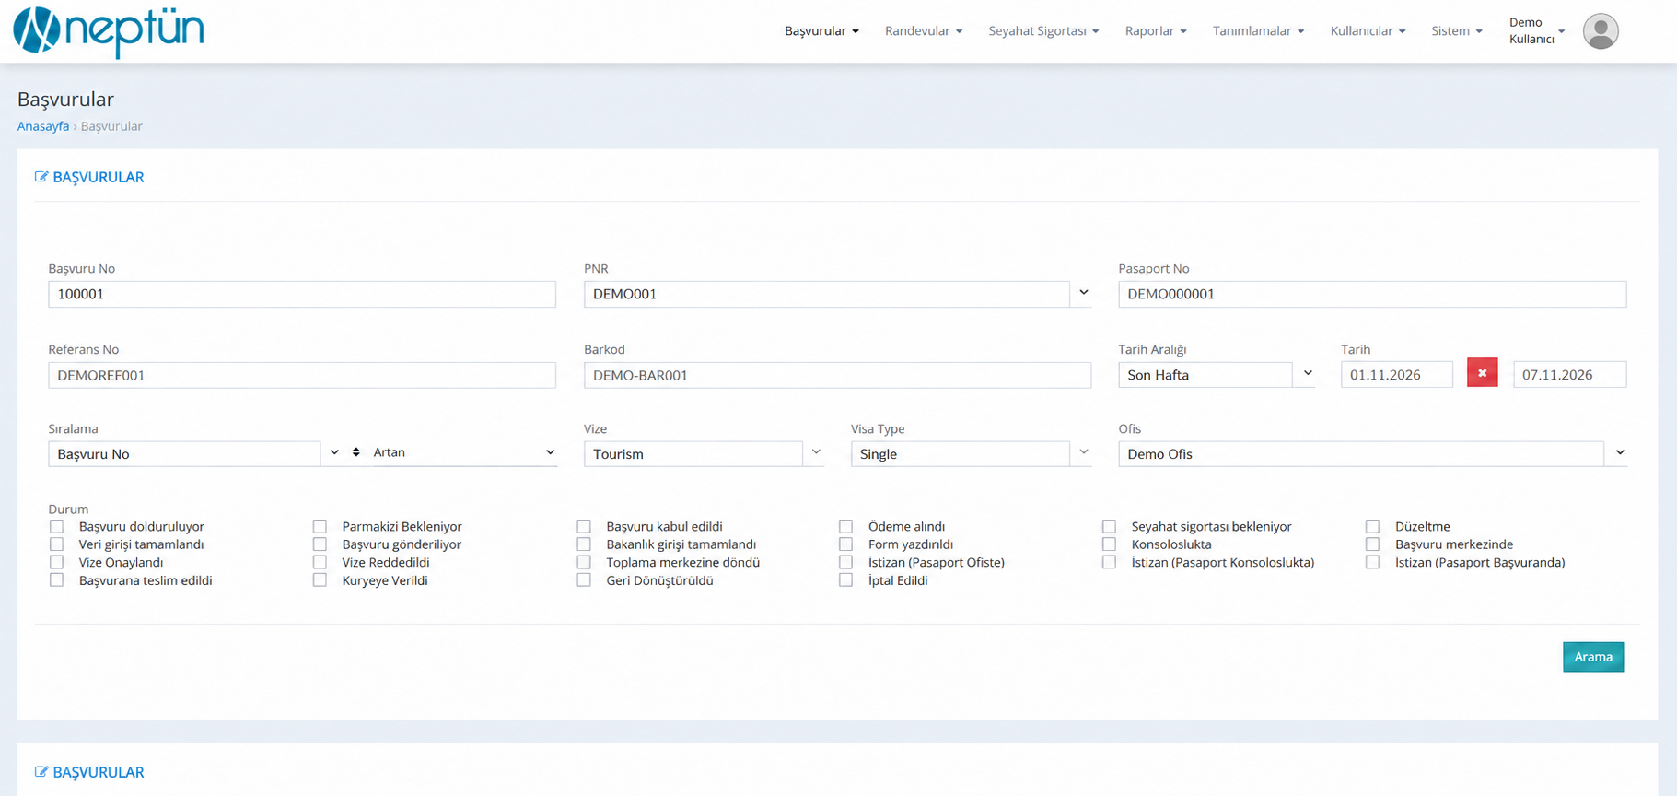Click the Arama search button

[1593, 657]
